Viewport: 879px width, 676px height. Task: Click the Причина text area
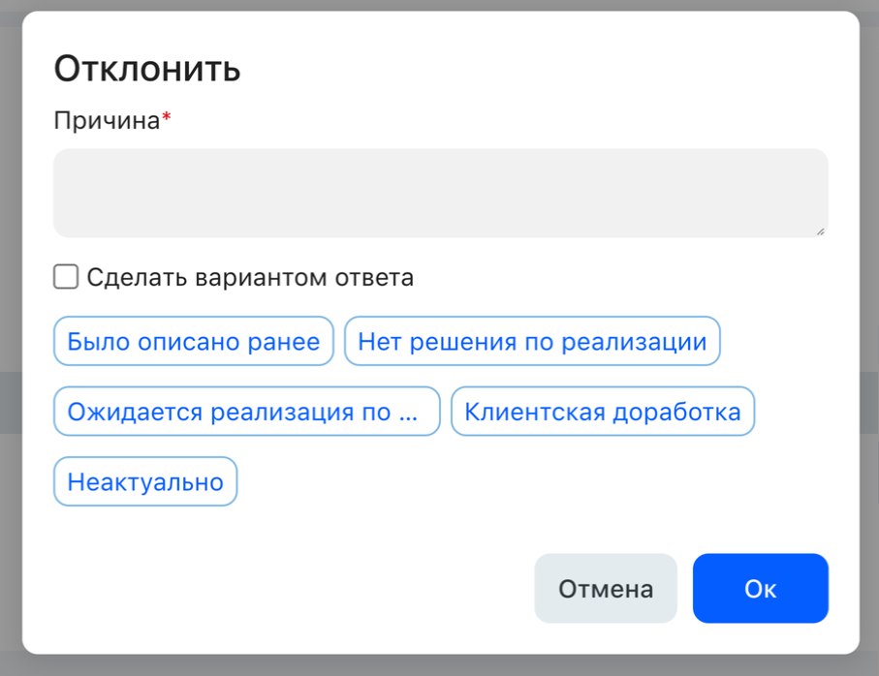click(441, 194)
